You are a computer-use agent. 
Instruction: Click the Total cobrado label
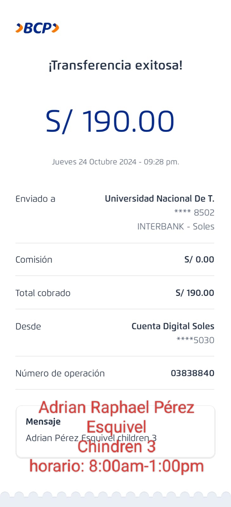click(43, 293)
